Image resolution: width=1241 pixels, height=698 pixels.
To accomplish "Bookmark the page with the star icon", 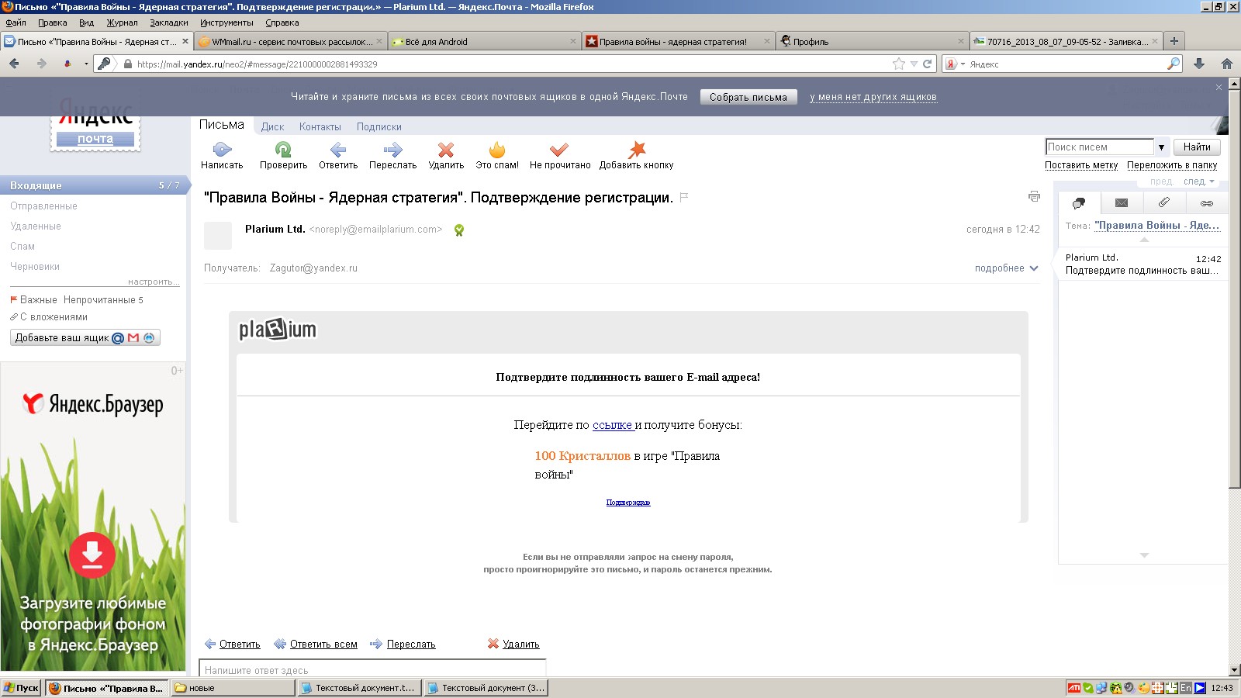I will coord(899,64).
